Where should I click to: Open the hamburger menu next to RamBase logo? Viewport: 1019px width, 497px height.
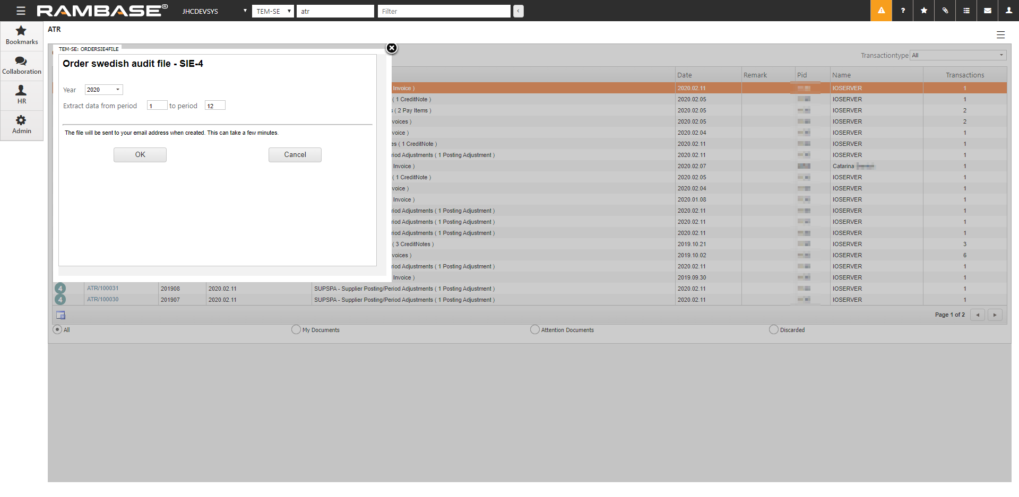(21, 11)
